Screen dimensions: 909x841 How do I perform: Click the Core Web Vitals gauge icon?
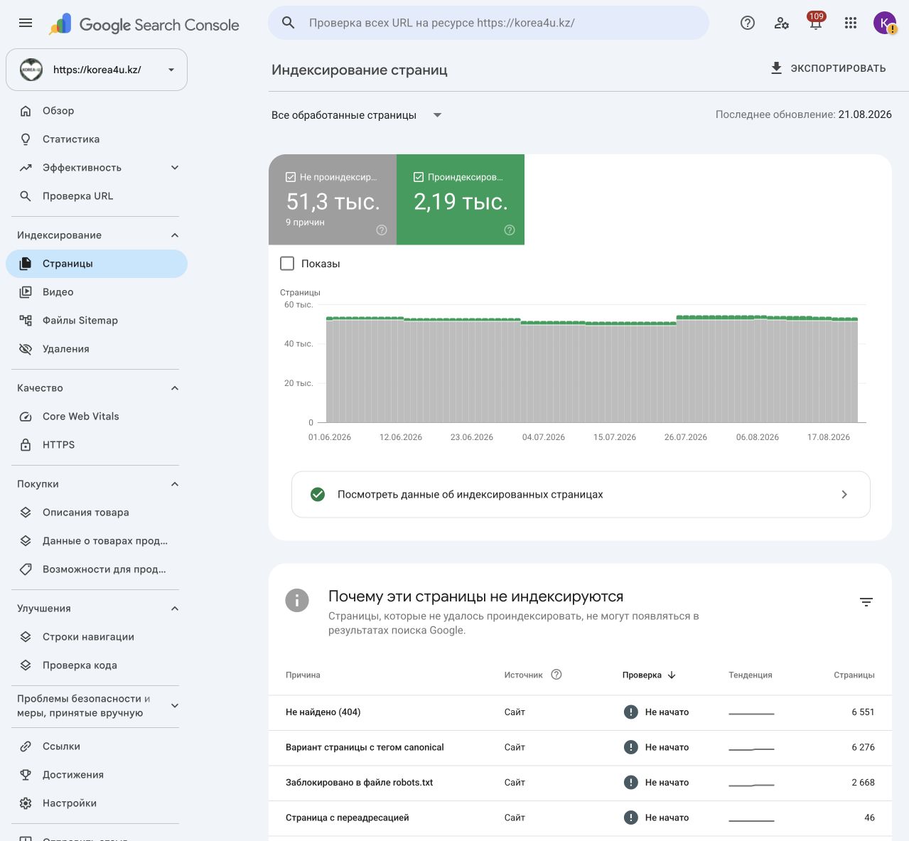26,417
